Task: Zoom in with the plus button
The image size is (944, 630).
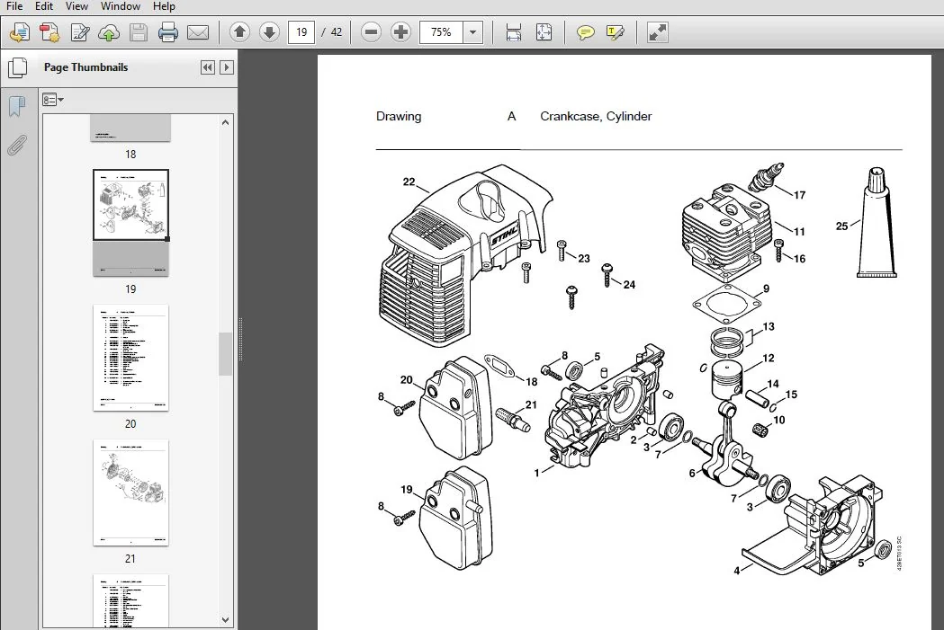Action: pos(400,32)
